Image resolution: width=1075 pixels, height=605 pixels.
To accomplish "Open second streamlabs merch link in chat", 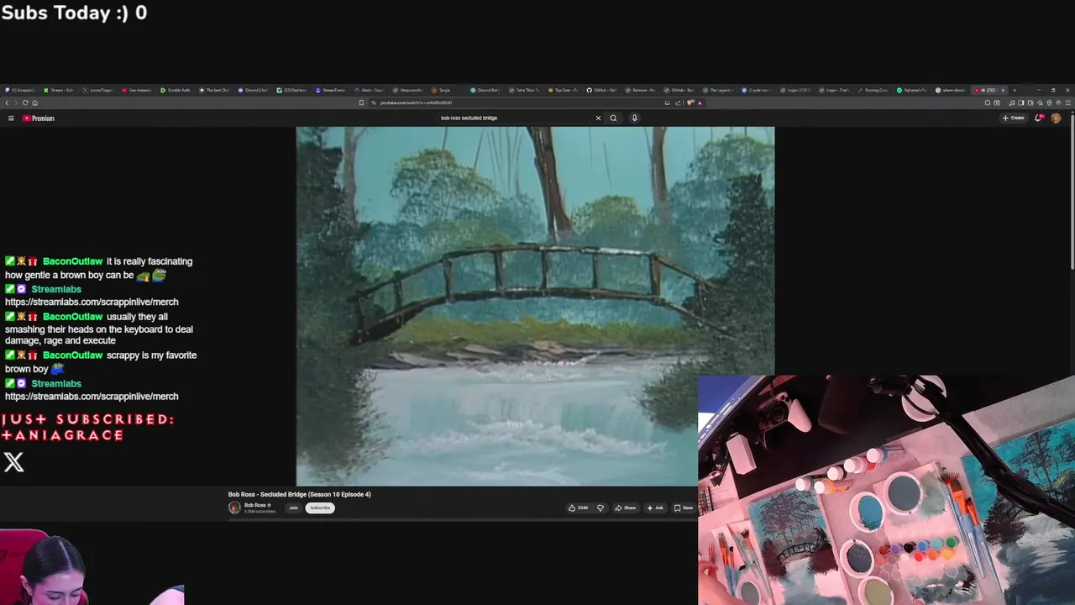I will (92, 397).
